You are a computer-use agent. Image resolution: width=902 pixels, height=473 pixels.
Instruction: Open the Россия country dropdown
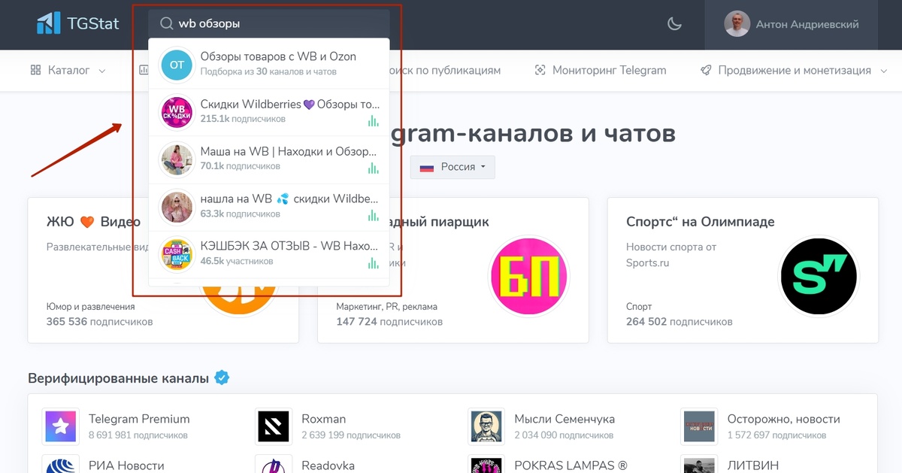(453, 167)
